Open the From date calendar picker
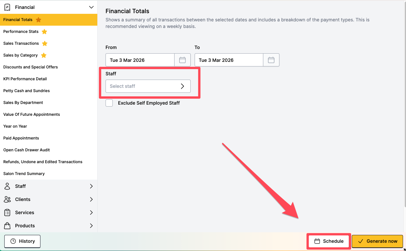This screenshot has width=406, height=251. pos(182,60)
